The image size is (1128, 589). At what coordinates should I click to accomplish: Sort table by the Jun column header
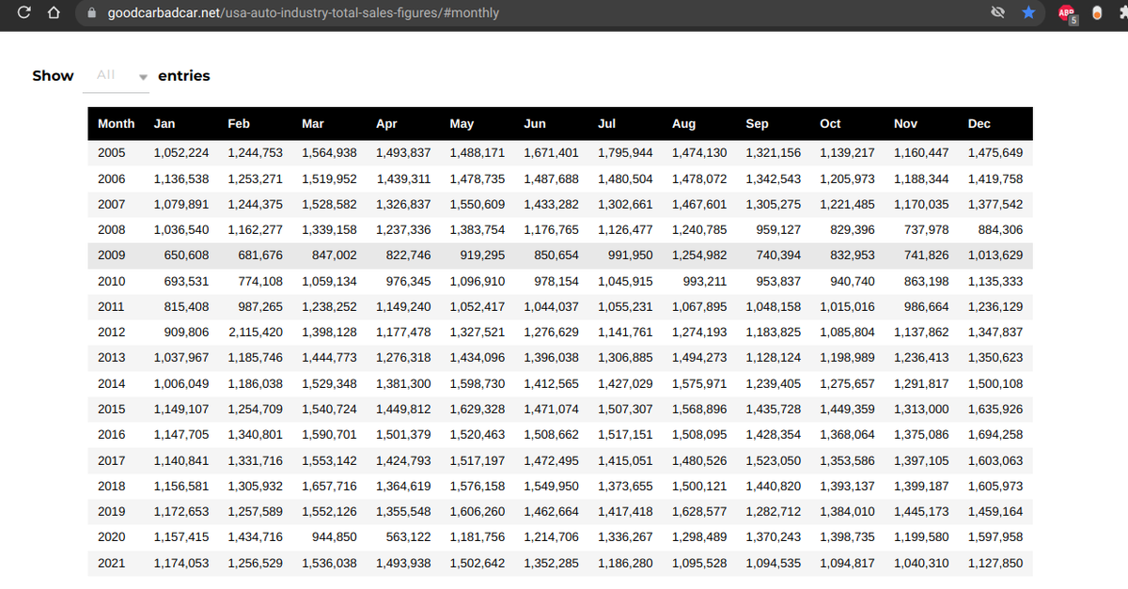point(535,123)
